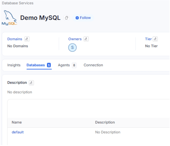170x146 pixels.
Task: Switch to the Insights tab
Action: pyautogui.click(x=14, y=65)
